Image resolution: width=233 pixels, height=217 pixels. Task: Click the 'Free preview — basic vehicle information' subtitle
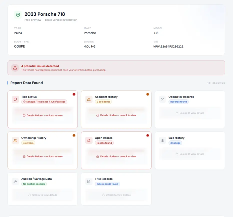tap(51, 20)
